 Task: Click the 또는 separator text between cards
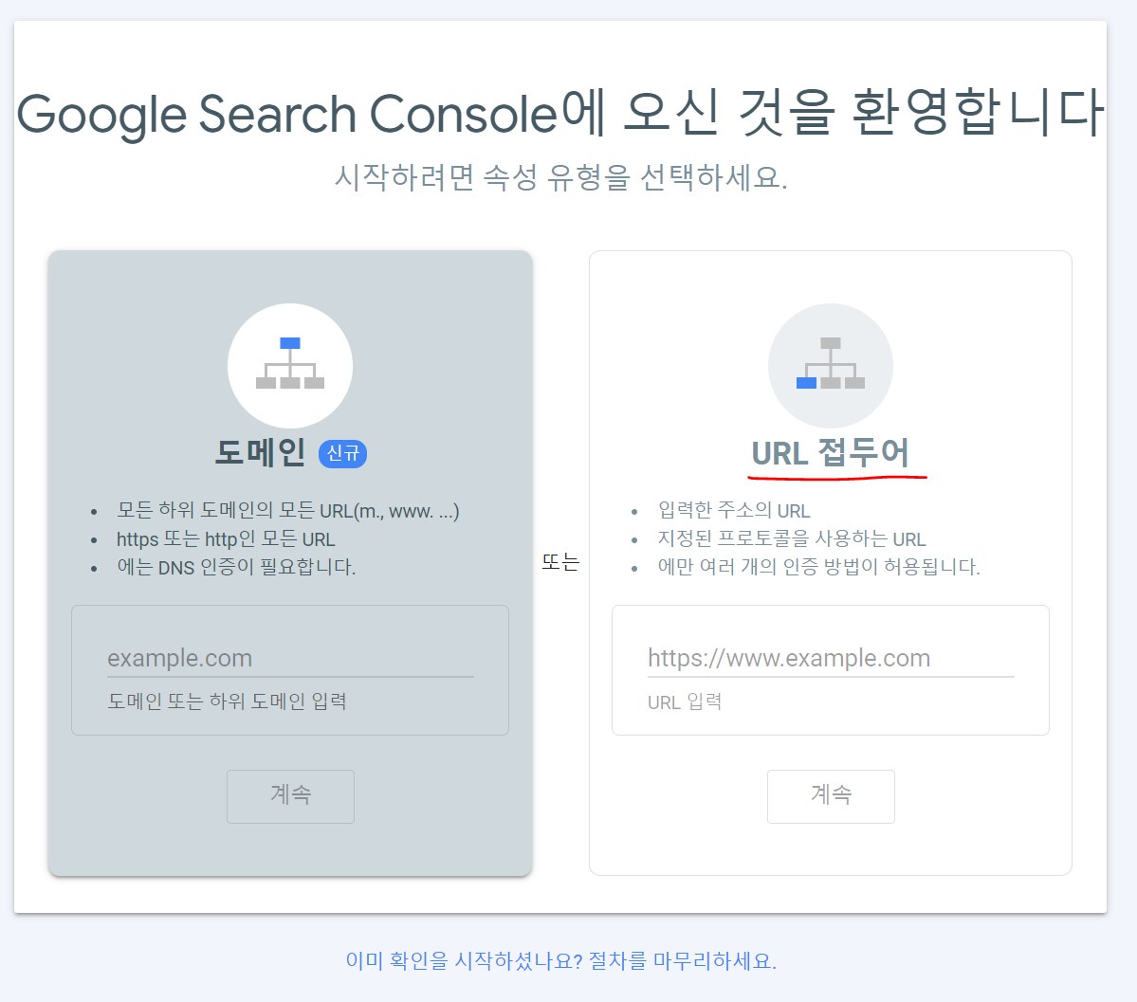(560, 562)
